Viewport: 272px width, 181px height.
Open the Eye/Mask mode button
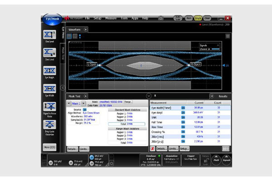tap(52, 19)
